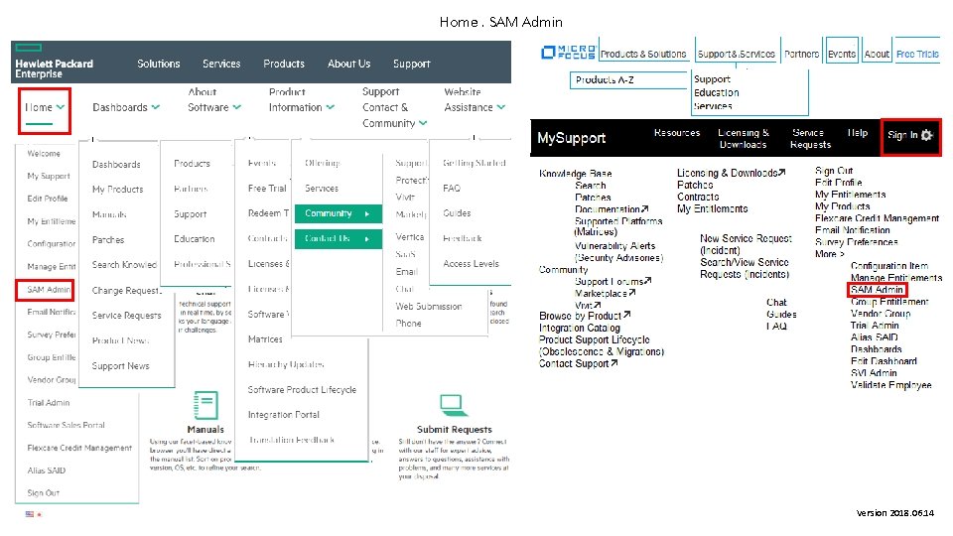Expand the Dashboards dropdown menu
The height and width of the screenshot is (536, 953).
[x=126, y=107]
